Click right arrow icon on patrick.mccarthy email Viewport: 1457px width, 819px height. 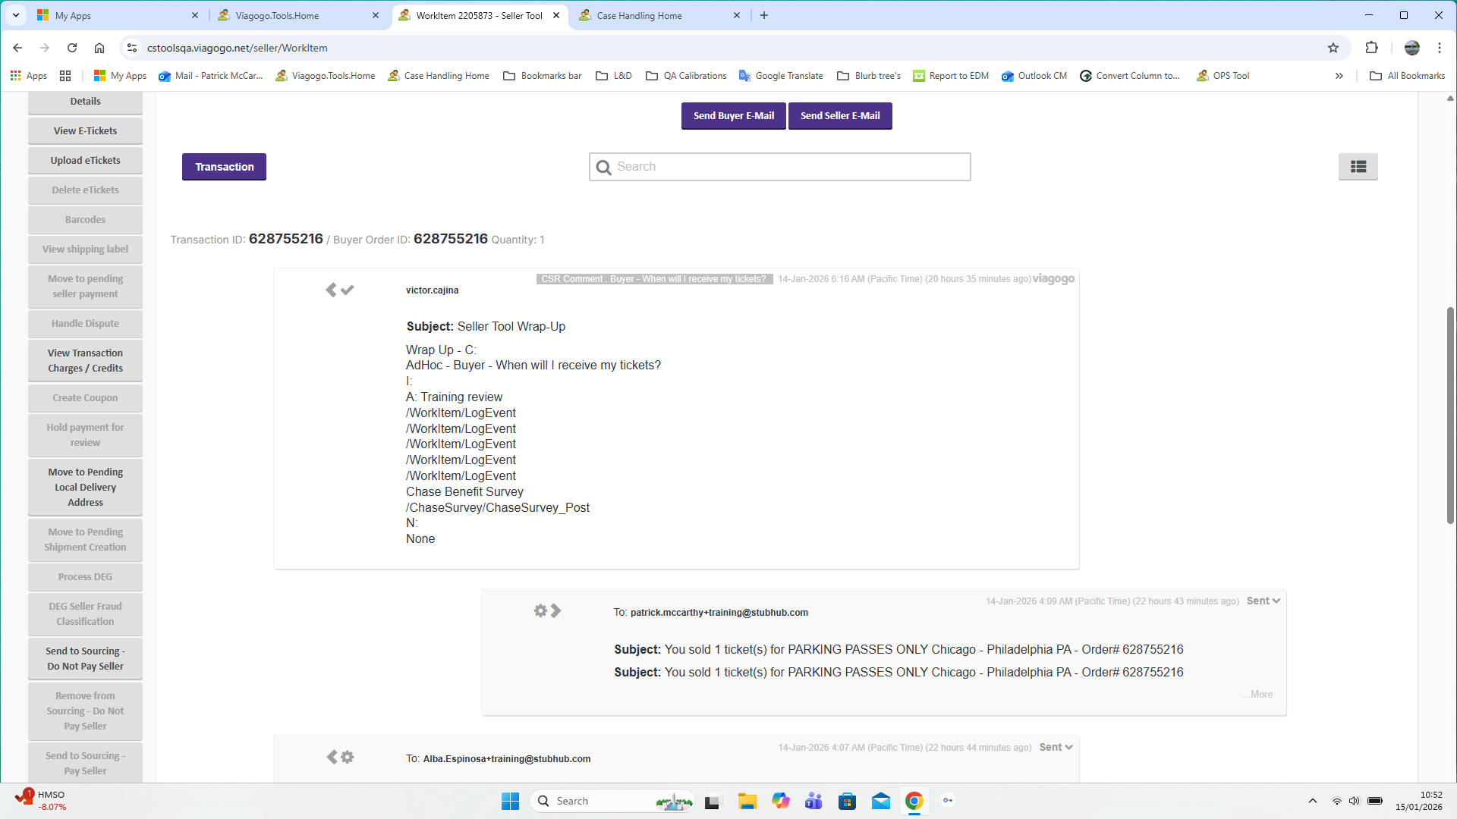click(556, 611)
